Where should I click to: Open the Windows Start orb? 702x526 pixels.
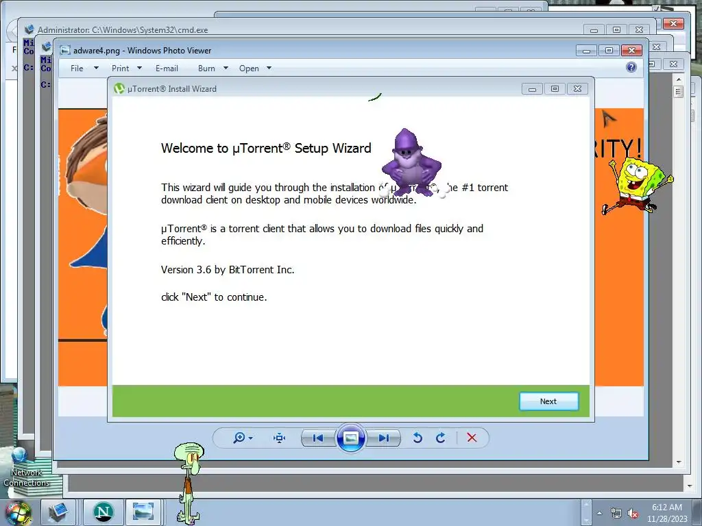pyautogui.click(x=18, y=514)
